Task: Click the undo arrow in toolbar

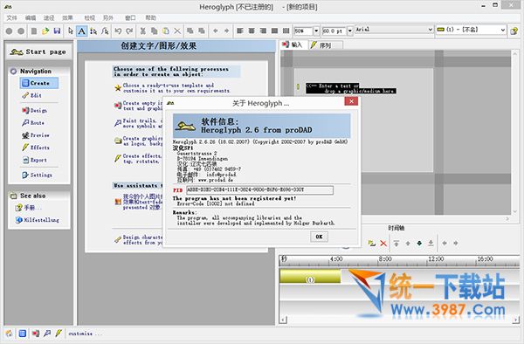Action: [x=118, y=31]
